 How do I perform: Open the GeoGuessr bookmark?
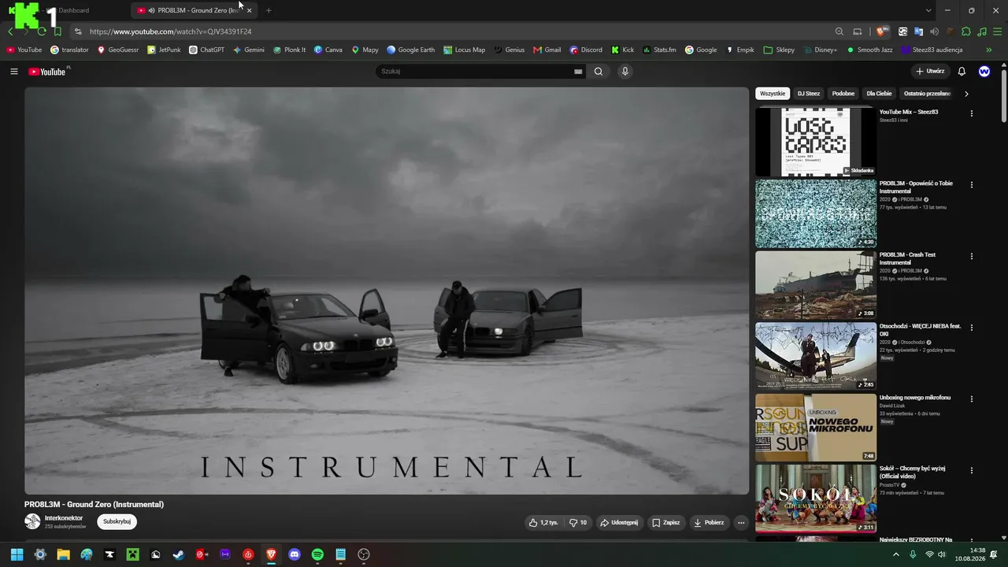118,50
